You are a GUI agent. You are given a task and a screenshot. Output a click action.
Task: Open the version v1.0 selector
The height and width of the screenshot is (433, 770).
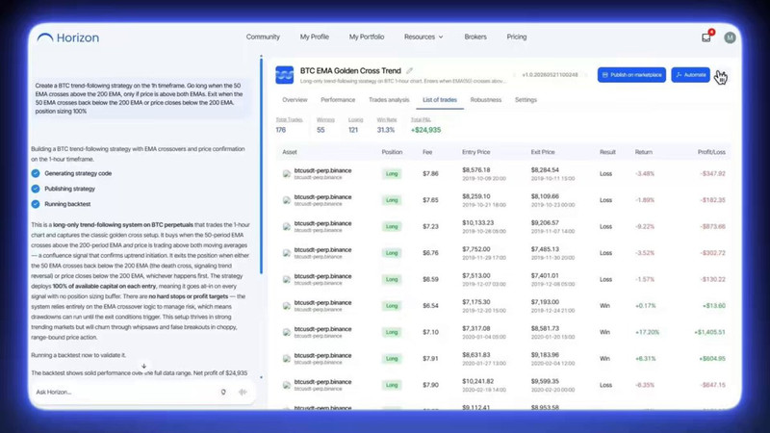point(550,75)
